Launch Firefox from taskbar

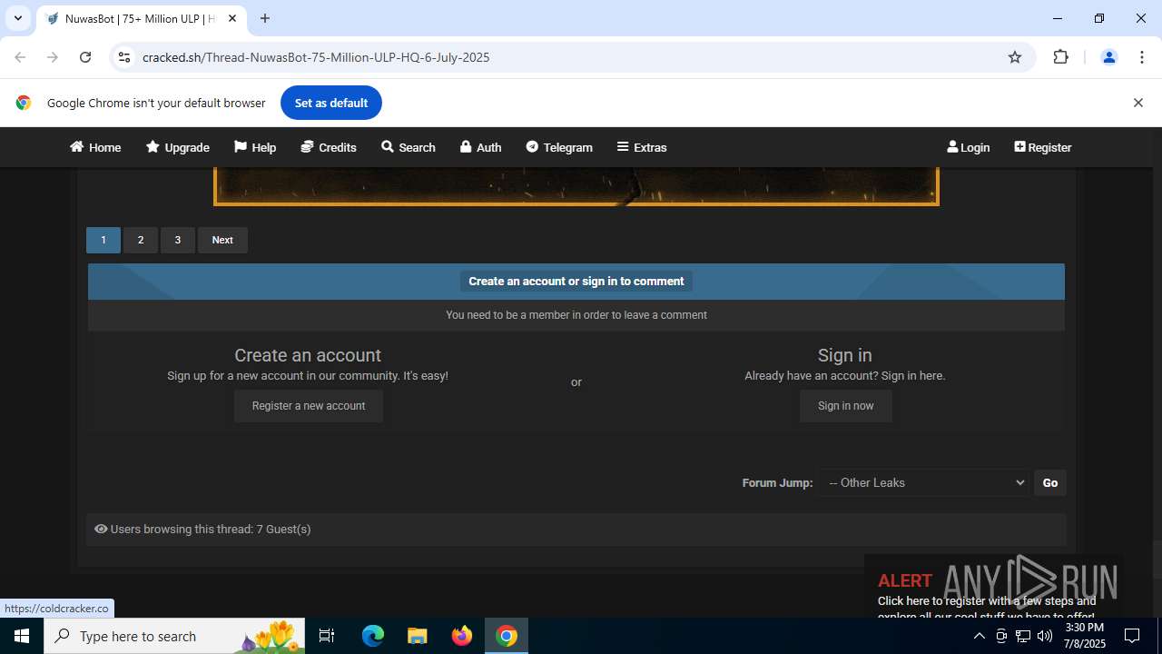point(462,636)
